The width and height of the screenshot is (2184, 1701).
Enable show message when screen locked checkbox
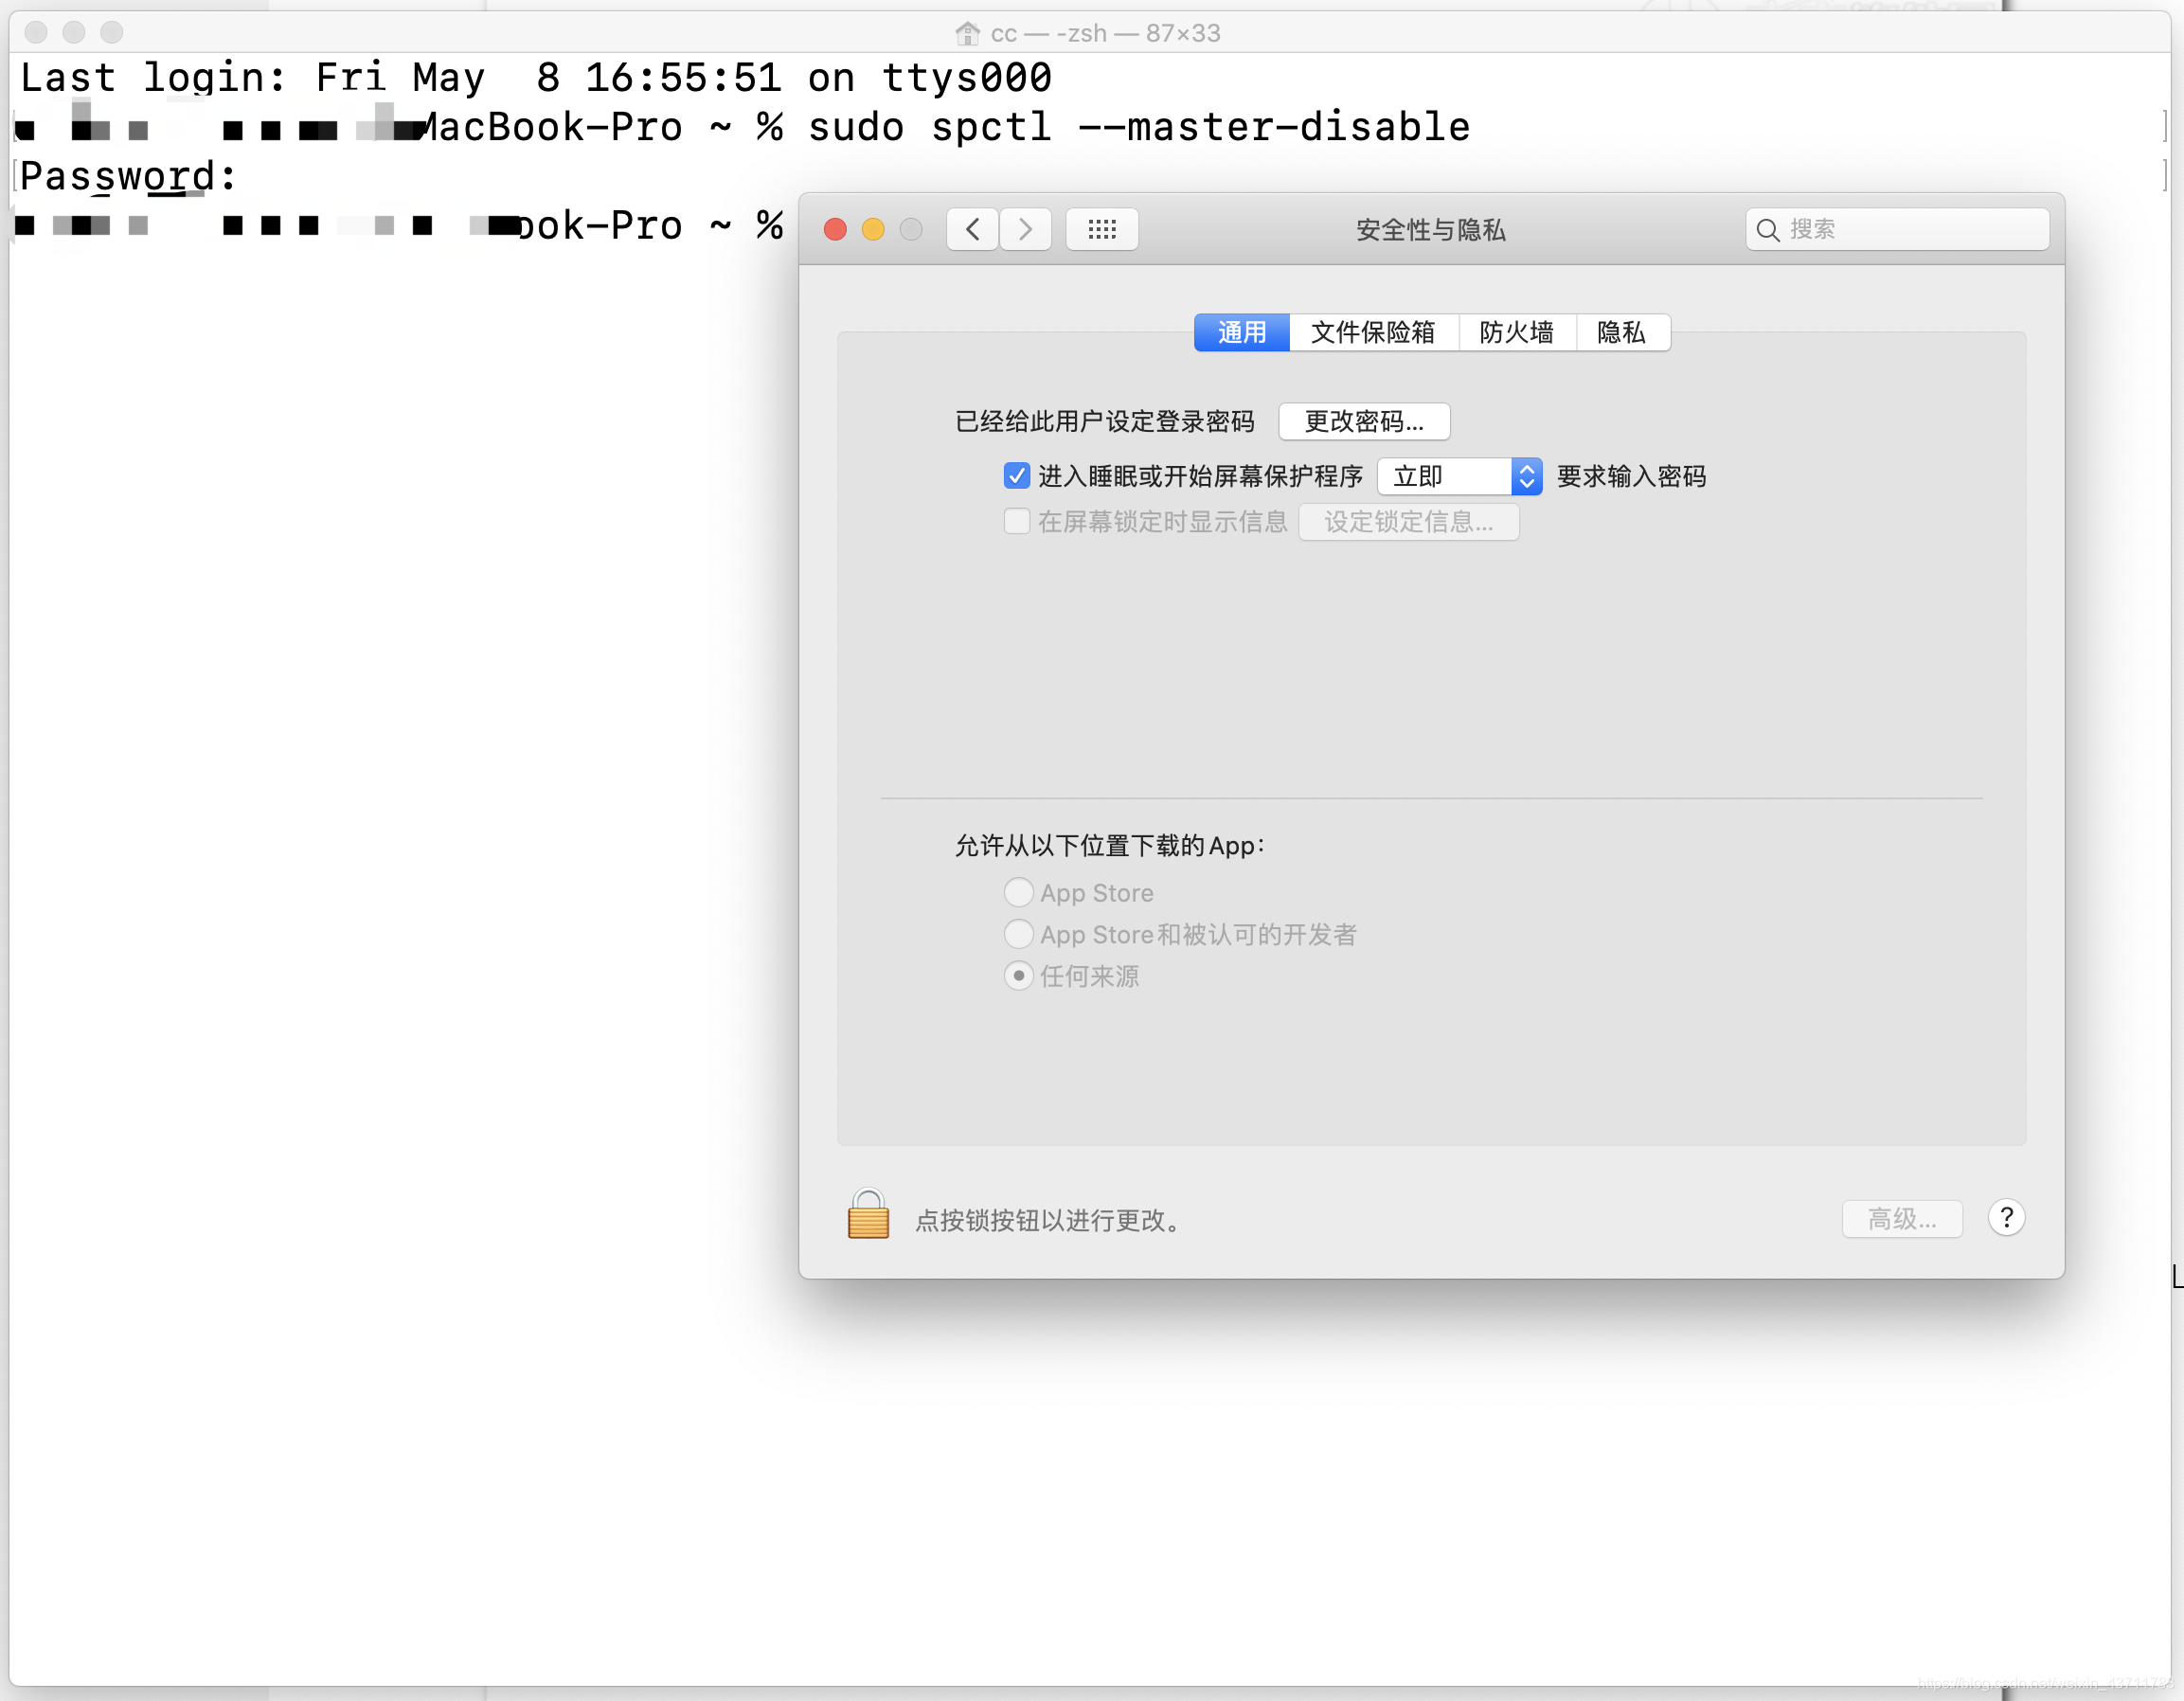[1016, 521]
